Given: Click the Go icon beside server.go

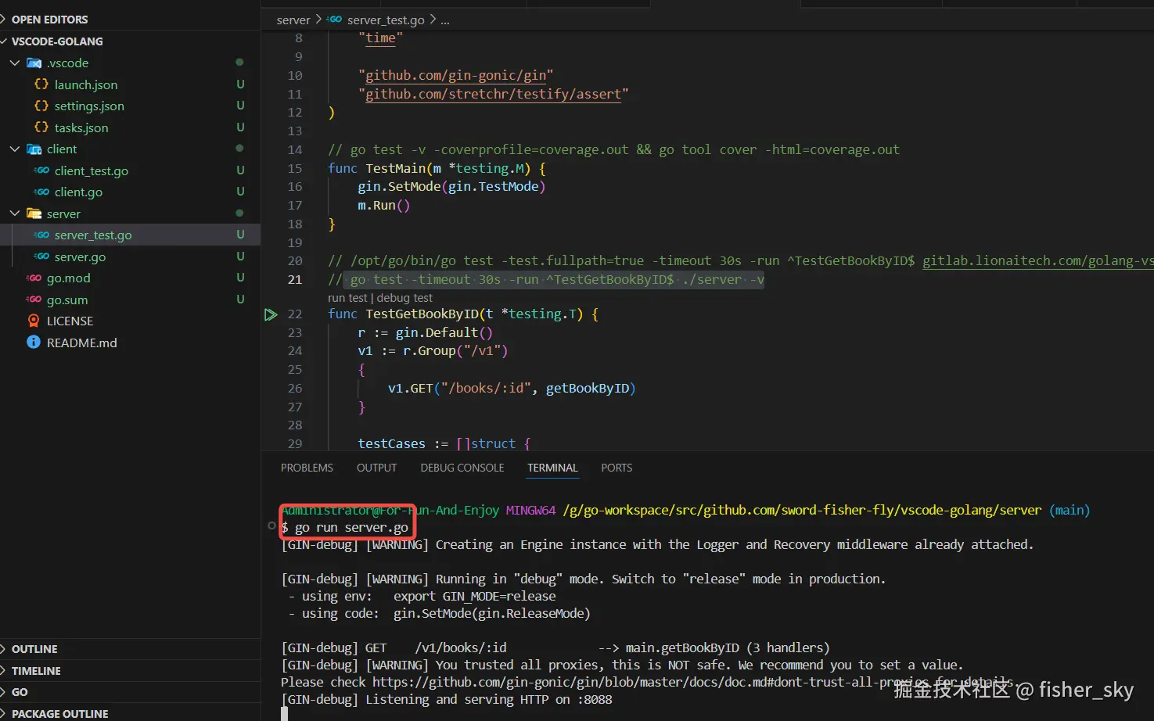Looking at the screenshot, I should coord(41,256).
